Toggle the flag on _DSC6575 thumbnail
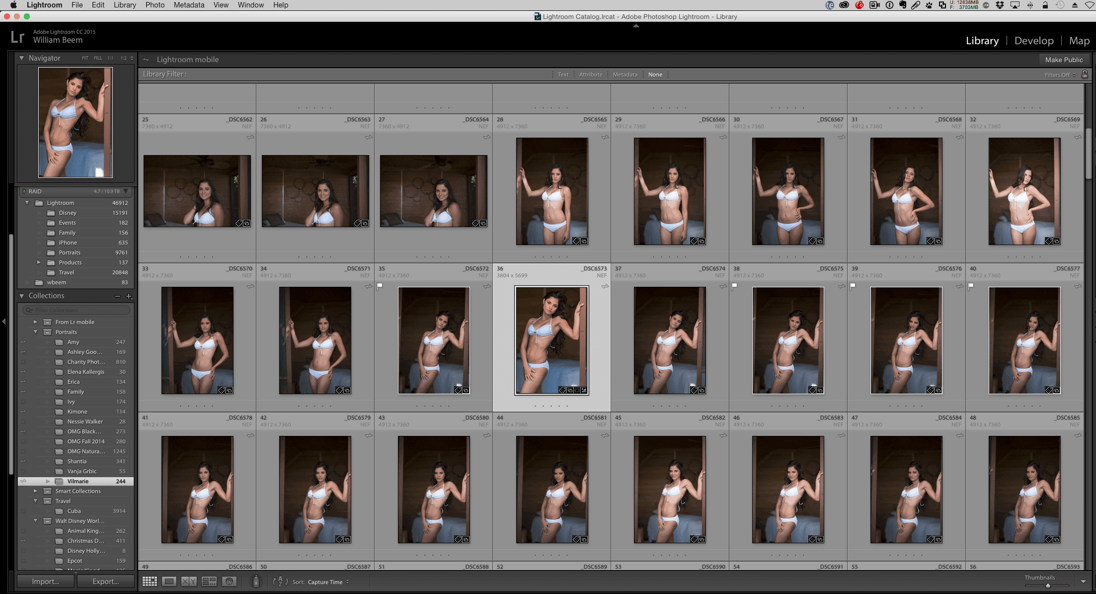 click(735, 286)
